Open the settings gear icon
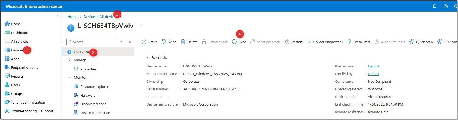This screenshot has height=120, width=458. tap(446, 6)
